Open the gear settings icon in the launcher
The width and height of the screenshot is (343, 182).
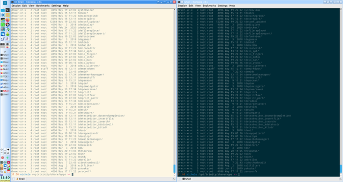tap(3, 15)
